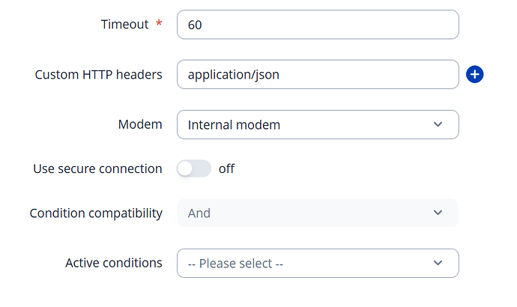The image size is (517, 307).
Task: Click the chevron arrow in the Modem field
Action: (438, 124)
